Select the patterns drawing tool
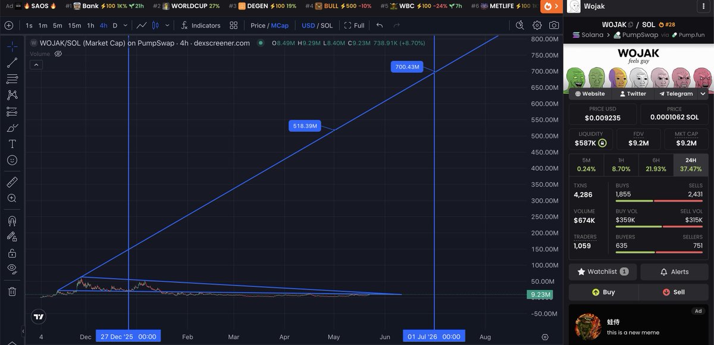 (12, 95)
